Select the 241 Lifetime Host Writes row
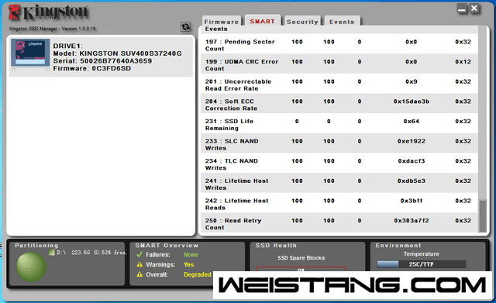The image size is (496, 303). pyautogui.click(x=339, y=184)
